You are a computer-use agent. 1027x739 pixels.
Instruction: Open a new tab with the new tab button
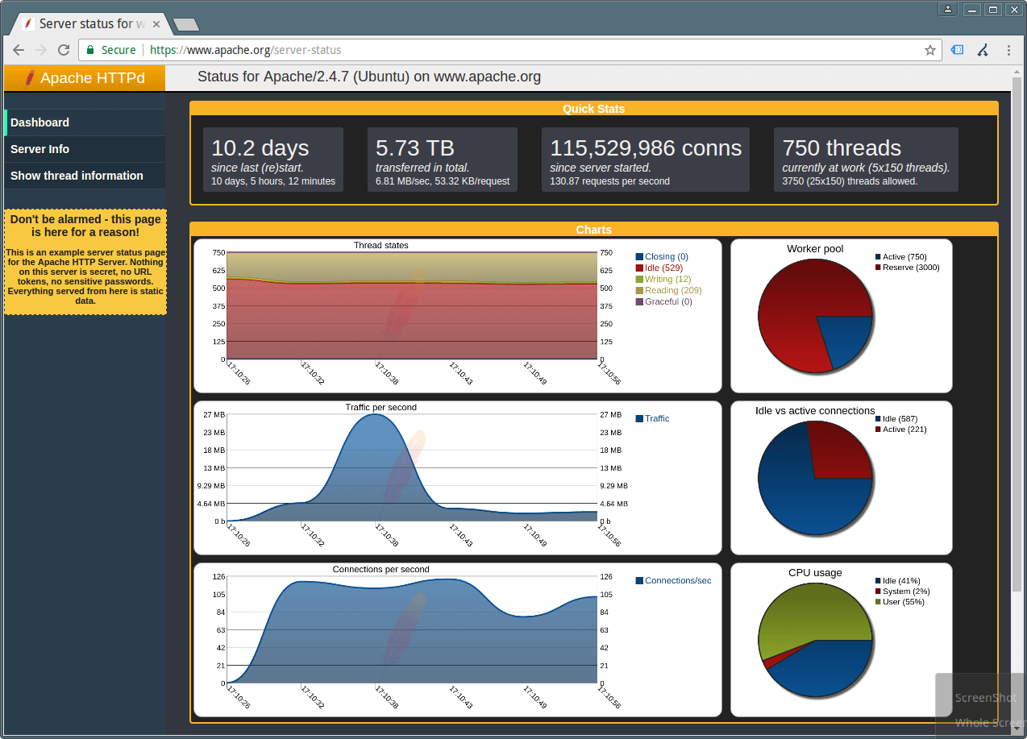point(186,25)
